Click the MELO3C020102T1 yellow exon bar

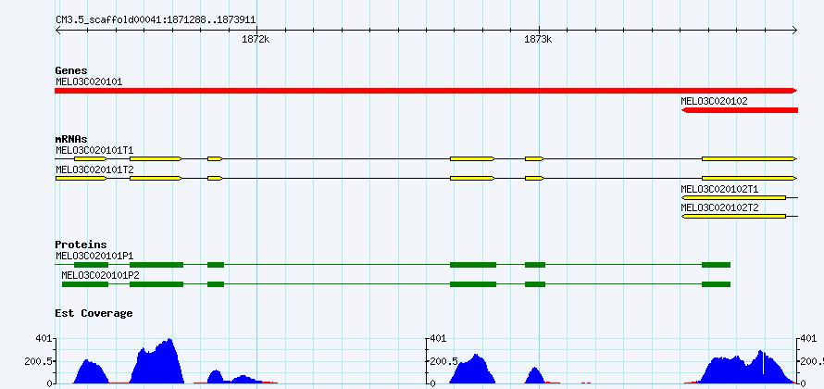[733, 197]
